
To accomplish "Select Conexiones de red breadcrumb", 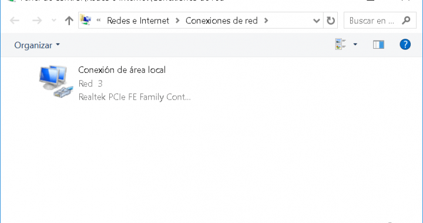I will coord(221,21).
